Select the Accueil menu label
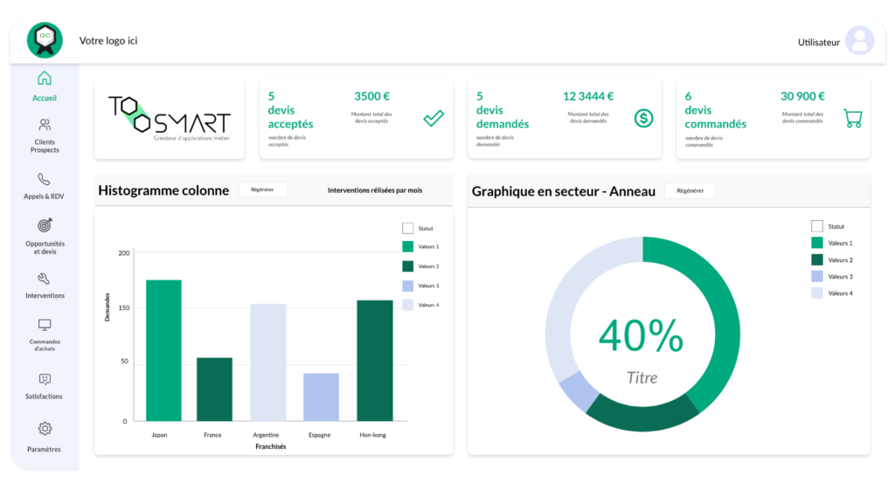Viewport: 895px width, 483px height. tap(45, 98)
